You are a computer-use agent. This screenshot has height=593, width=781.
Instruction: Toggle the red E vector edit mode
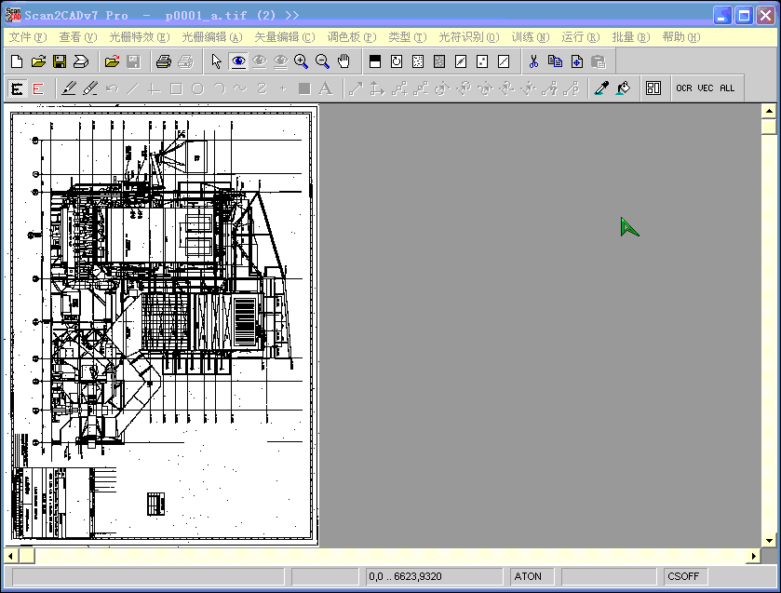(38, 88)
